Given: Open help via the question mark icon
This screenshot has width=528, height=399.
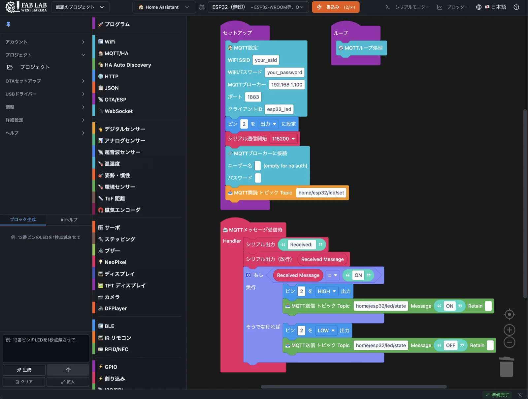Looking at the screenshot, I should click(516, 7).
